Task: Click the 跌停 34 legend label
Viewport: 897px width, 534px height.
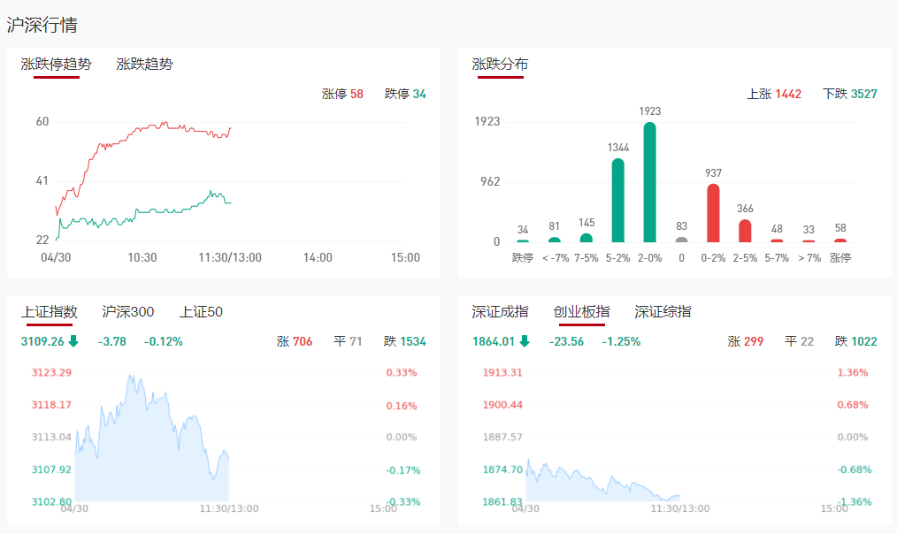Action: (405, 94)
